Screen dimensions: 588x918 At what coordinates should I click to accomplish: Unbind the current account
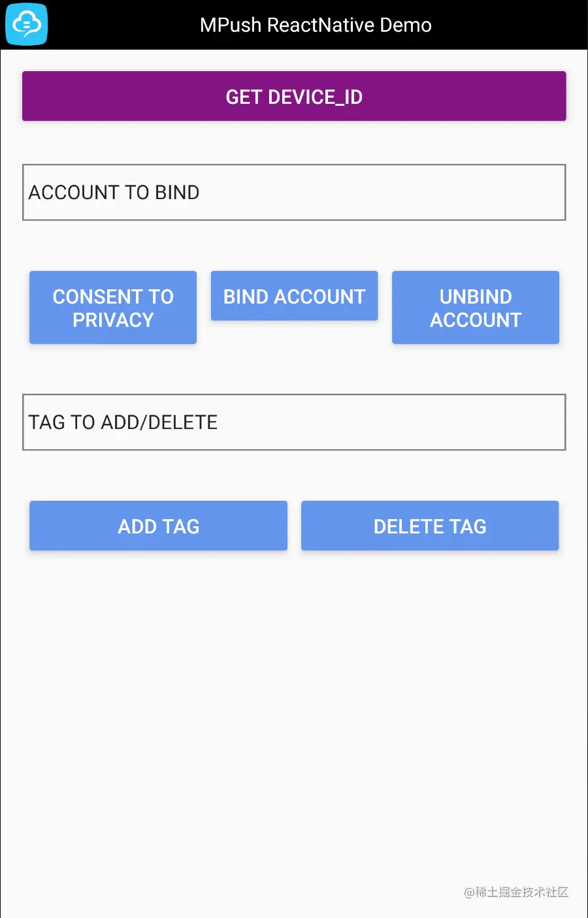coord(476,308)
